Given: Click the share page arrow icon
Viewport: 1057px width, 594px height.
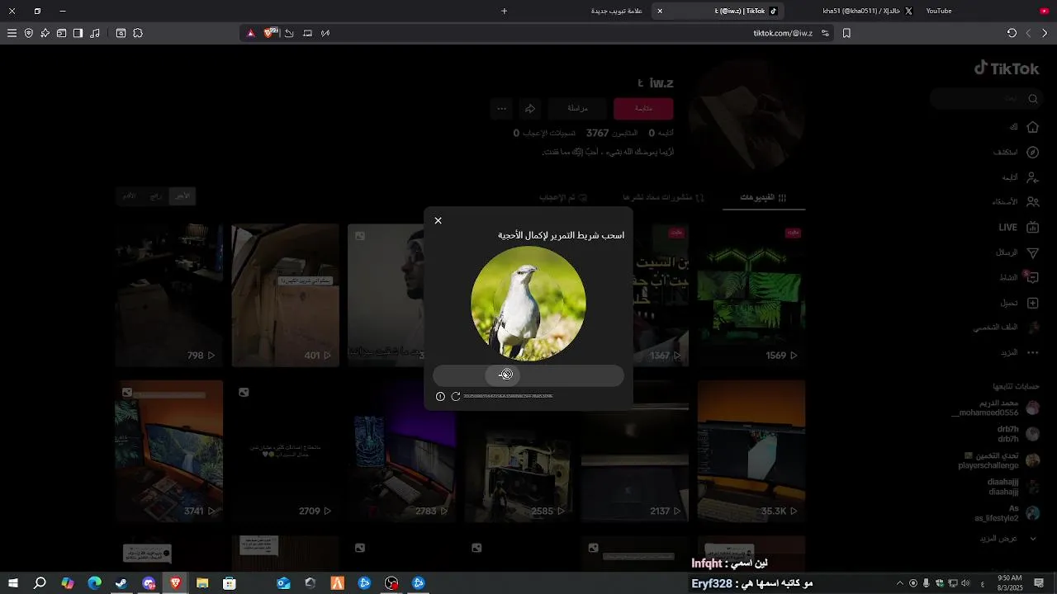Looking at the screenshot, I should tap(289, 33).
